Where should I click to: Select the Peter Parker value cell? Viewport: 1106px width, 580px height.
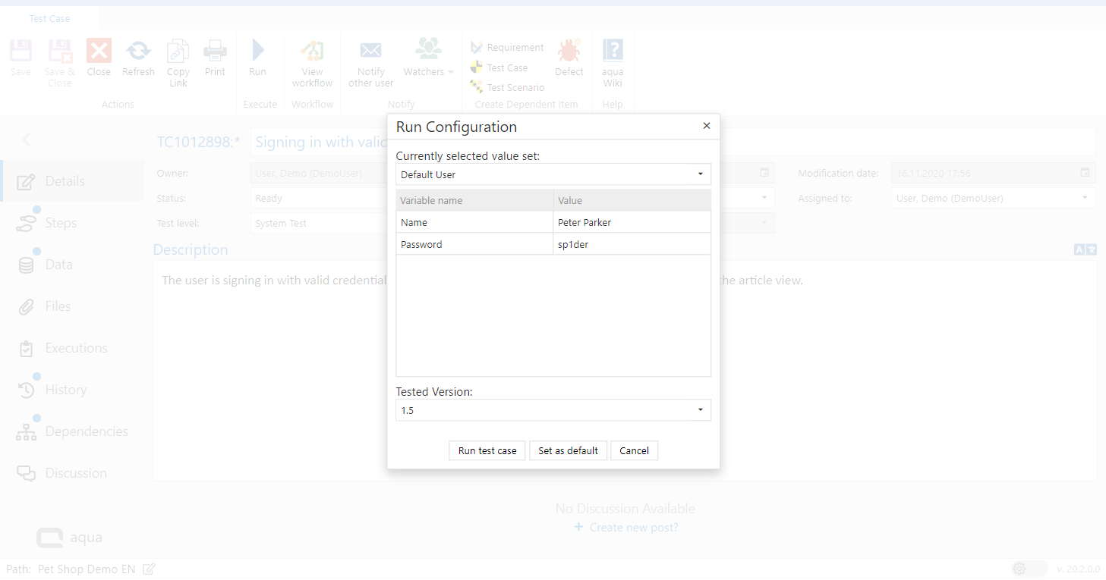click(x=632, y=222)
